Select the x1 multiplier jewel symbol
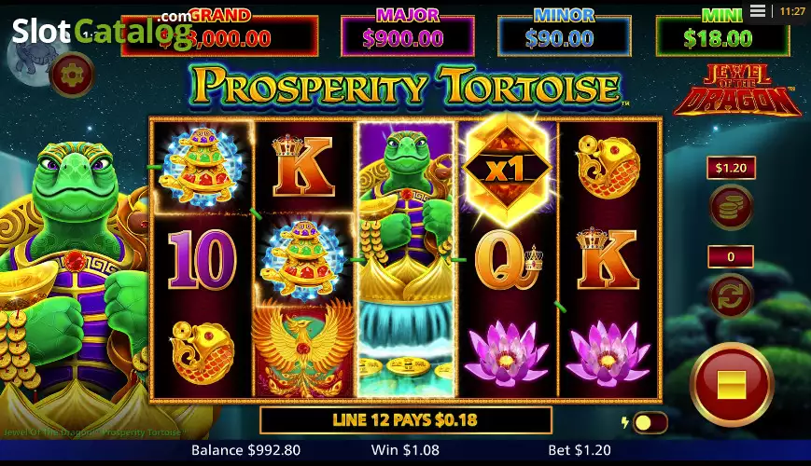The image size is (811, 466). click(x=507, y=169)
